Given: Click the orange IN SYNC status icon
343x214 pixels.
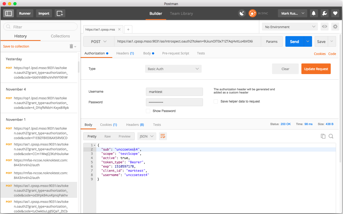Looking at the screenshot, I should 252,13.
